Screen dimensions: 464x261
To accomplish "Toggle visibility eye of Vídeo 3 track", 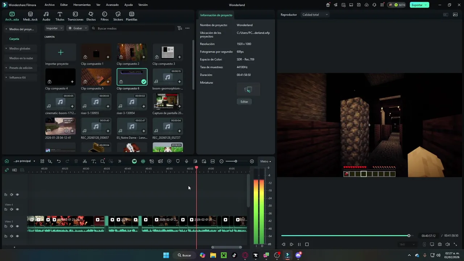I will click(17, 226).
